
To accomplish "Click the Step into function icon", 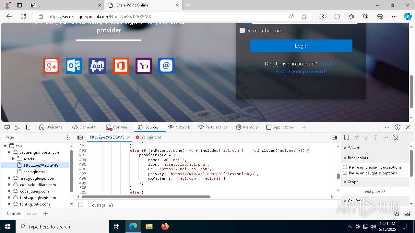I will (x=366, y=137).
